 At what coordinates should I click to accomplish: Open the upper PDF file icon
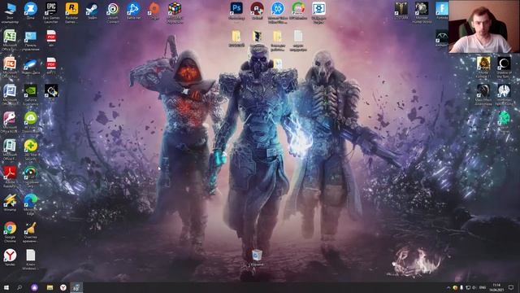(51, 36)
